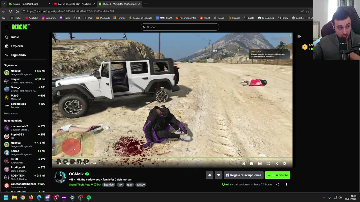Select the Spanish tag
360x202 pixels.
[x=109, y=185]
